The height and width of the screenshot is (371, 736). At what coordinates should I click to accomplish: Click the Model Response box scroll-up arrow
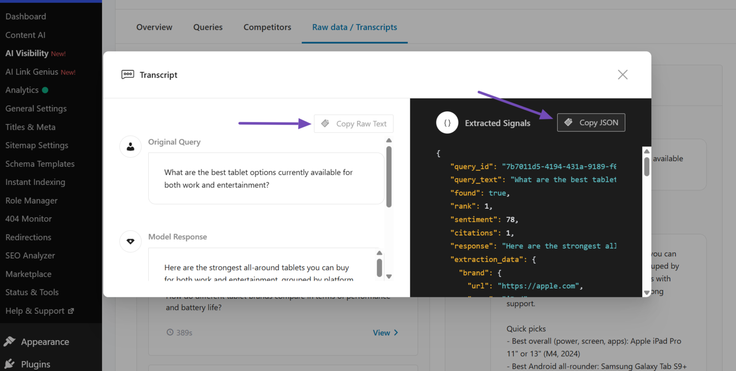coord(379,253)
